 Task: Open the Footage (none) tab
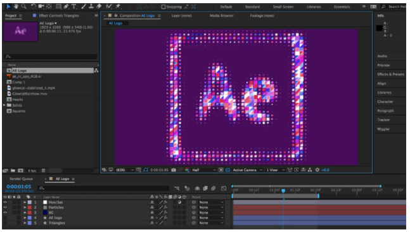coord(262,16)
